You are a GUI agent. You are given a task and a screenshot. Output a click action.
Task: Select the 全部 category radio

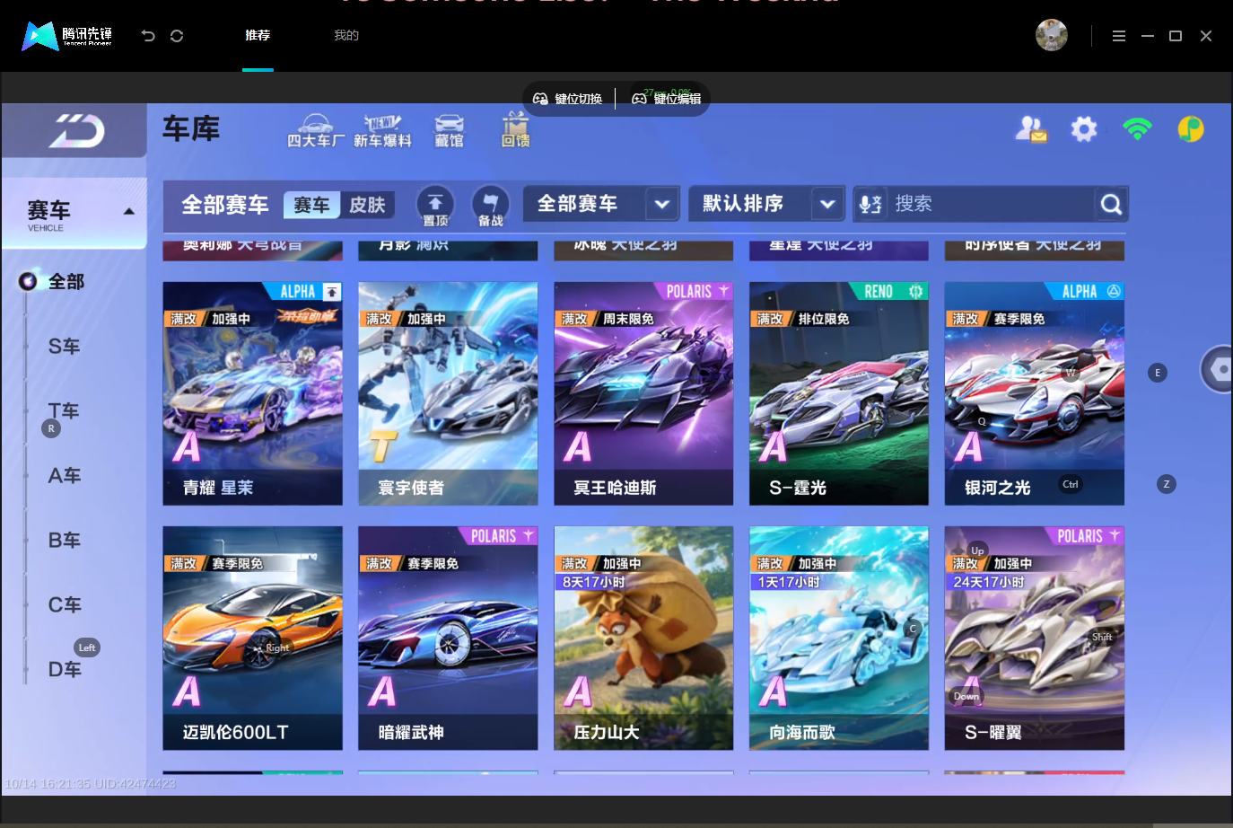(29, 281)
